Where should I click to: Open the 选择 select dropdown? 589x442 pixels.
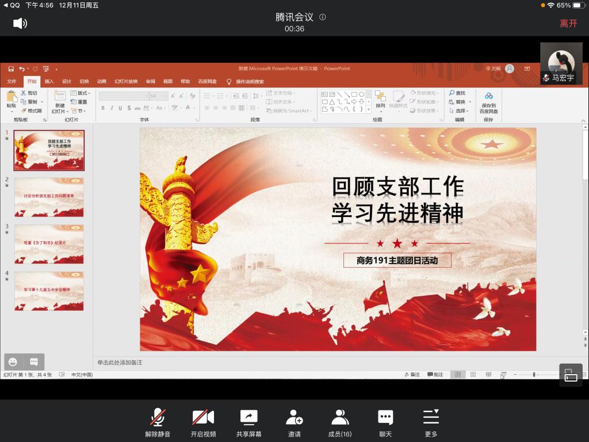[458, 111]
